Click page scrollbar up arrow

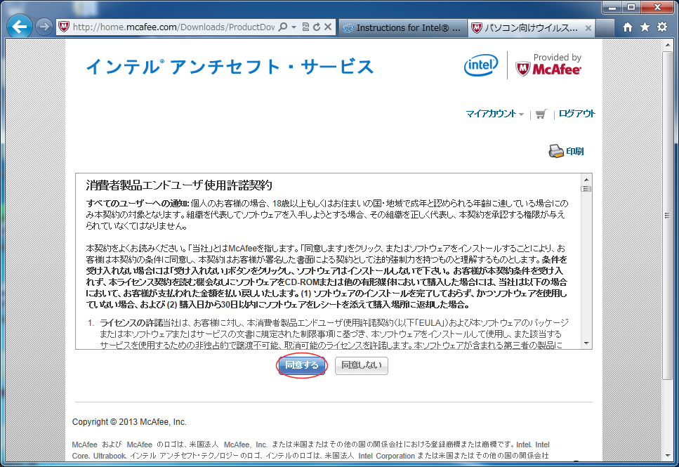pos(667,45)
